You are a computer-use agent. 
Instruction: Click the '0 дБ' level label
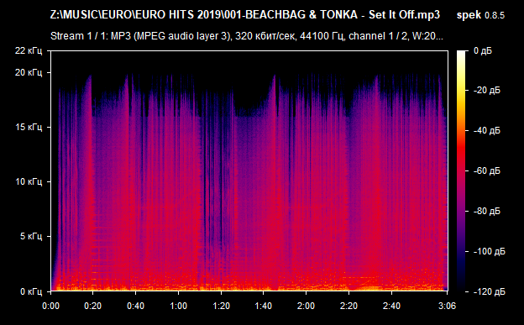point(483,51)
